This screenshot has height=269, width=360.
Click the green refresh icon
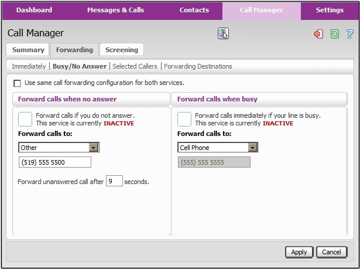(334, 34)
